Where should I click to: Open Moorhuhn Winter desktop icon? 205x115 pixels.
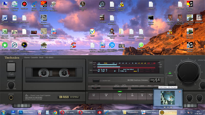point(121,6)
